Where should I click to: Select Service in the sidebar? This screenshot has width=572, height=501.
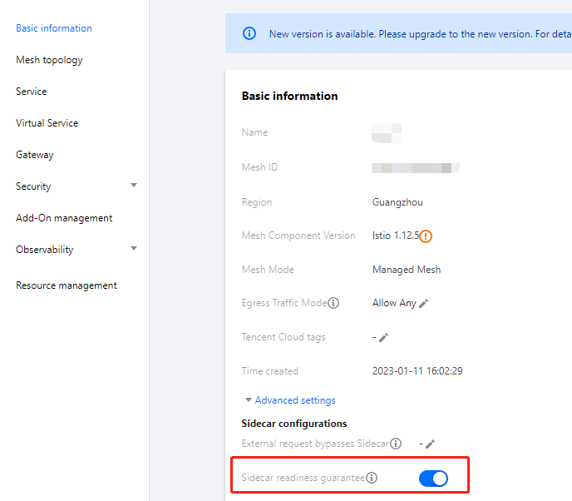tap(31, 92)
